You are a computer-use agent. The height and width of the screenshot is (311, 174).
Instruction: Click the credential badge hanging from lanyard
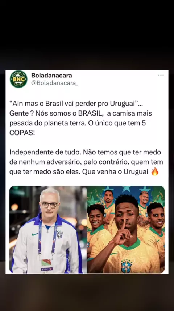(x=47, y=265)
